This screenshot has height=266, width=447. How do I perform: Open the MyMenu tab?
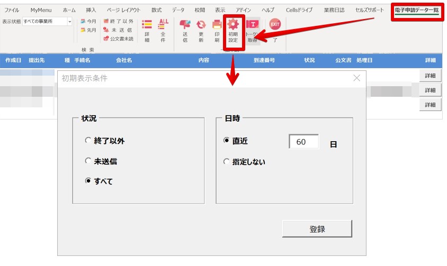point(41,10)
